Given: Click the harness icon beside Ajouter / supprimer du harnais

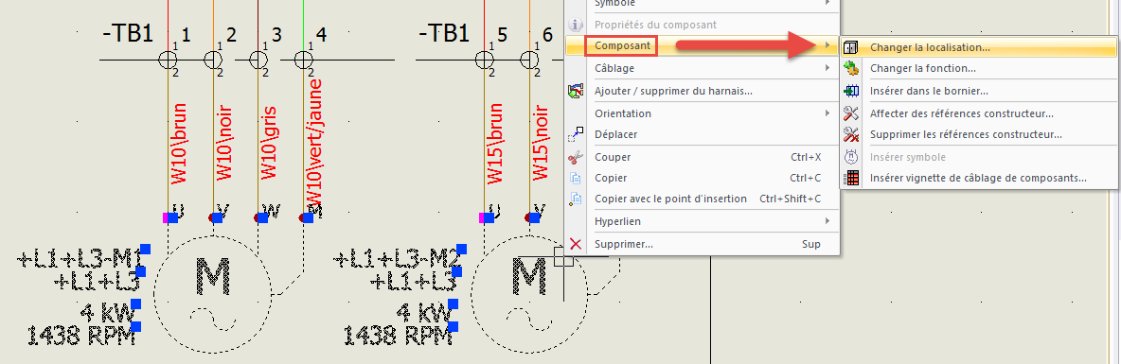Looking at the screenshot, I should [576, 91].
